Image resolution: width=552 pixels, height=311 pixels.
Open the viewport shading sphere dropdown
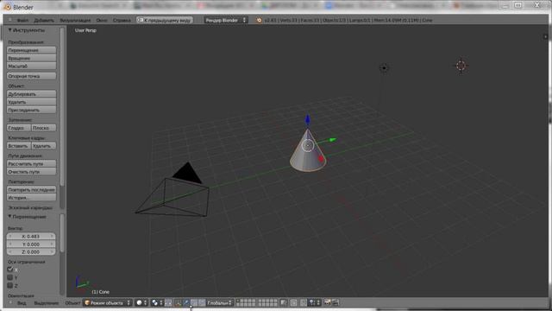coord(141,303)
